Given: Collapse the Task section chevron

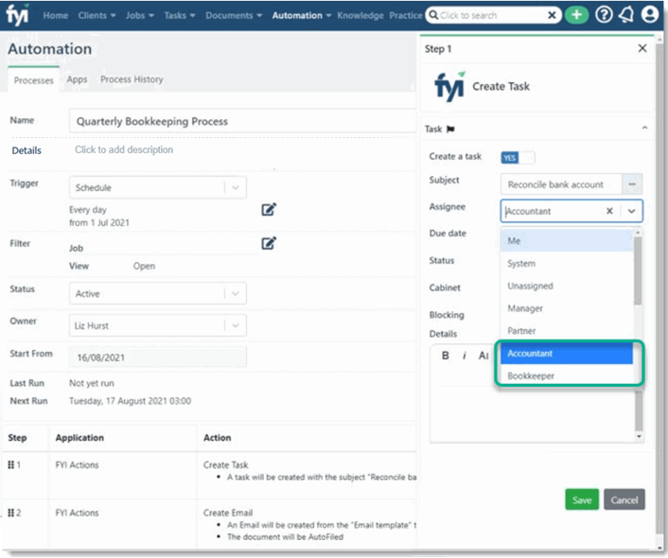Looking at the screenshot, I should point(645,128).
